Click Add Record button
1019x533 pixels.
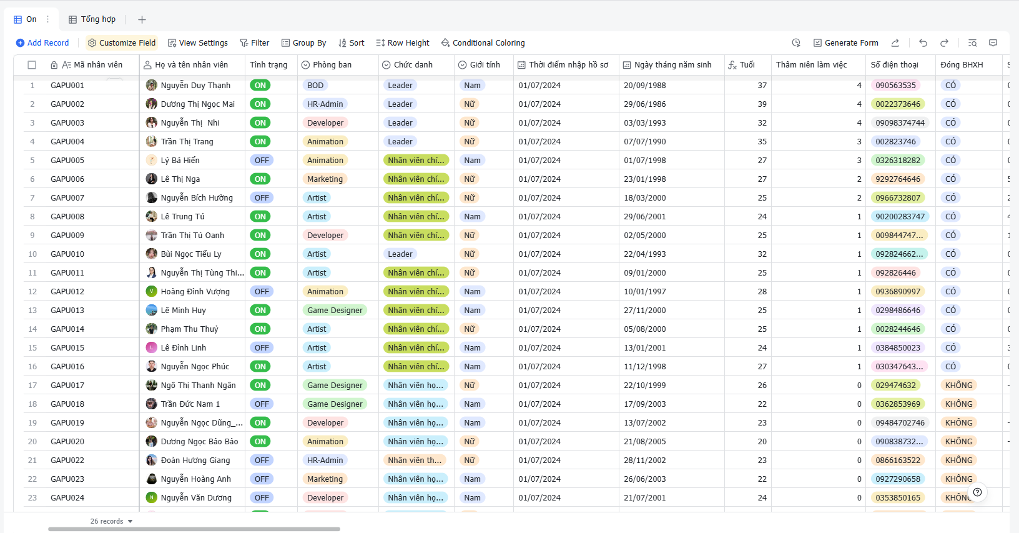(x=42, y=43)
